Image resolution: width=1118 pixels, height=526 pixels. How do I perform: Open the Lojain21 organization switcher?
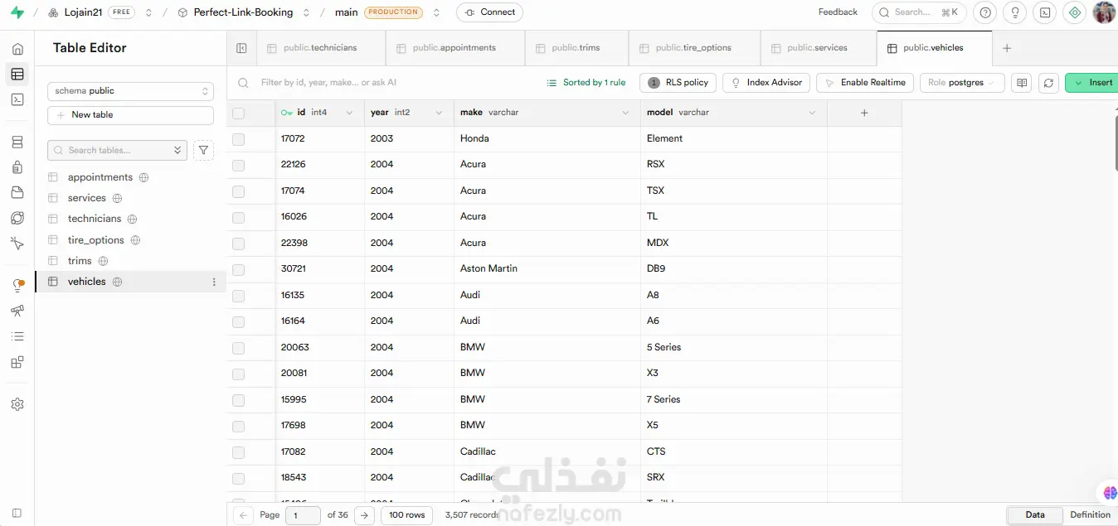[x=148, y=12]
